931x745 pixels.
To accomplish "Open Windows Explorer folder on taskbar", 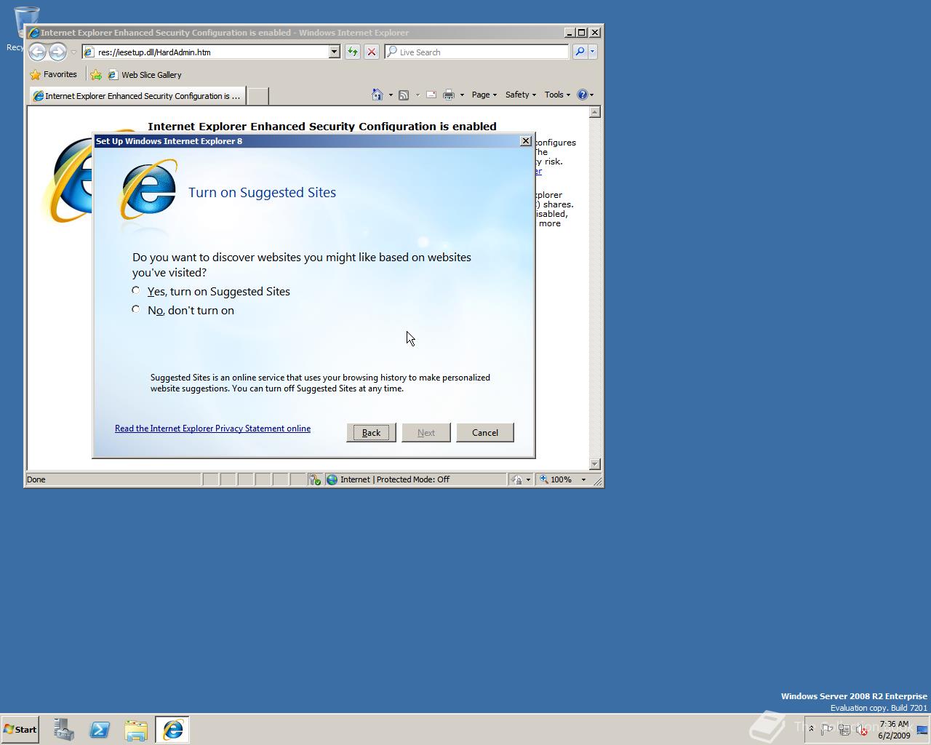I will click(136, 729).
